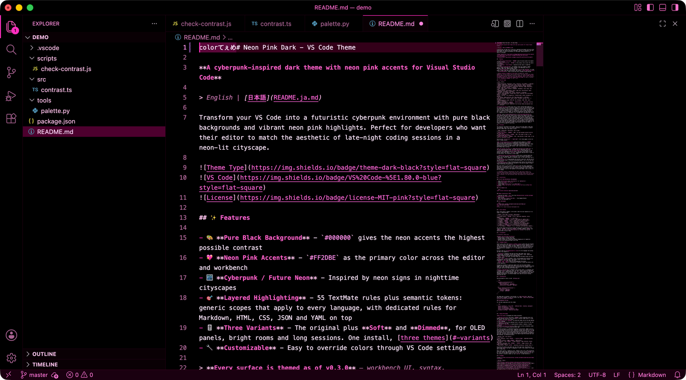The image size is (686, 380).
Task: Toggle the bottom Panel visibility
Action: click(x=663, y=8)
